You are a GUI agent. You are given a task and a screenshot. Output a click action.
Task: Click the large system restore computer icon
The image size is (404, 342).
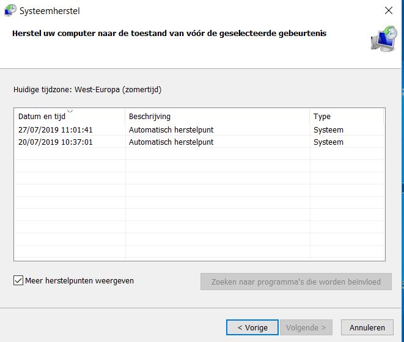point(383,38)
